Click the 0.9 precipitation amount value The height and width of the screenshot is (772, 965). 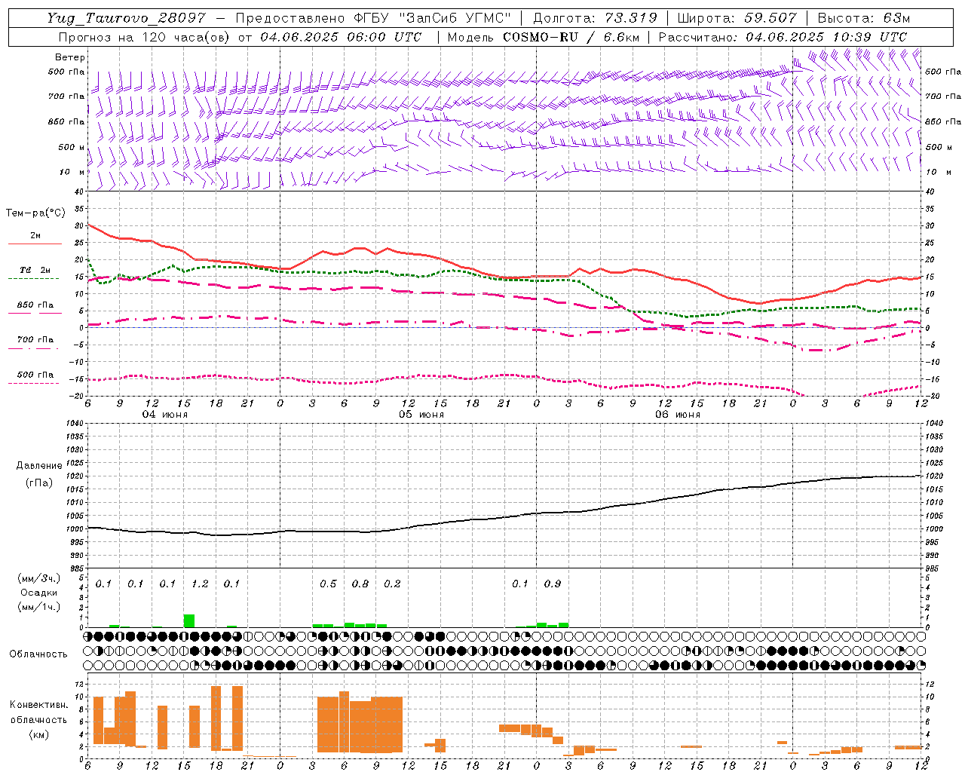click(x=553, y=584)
